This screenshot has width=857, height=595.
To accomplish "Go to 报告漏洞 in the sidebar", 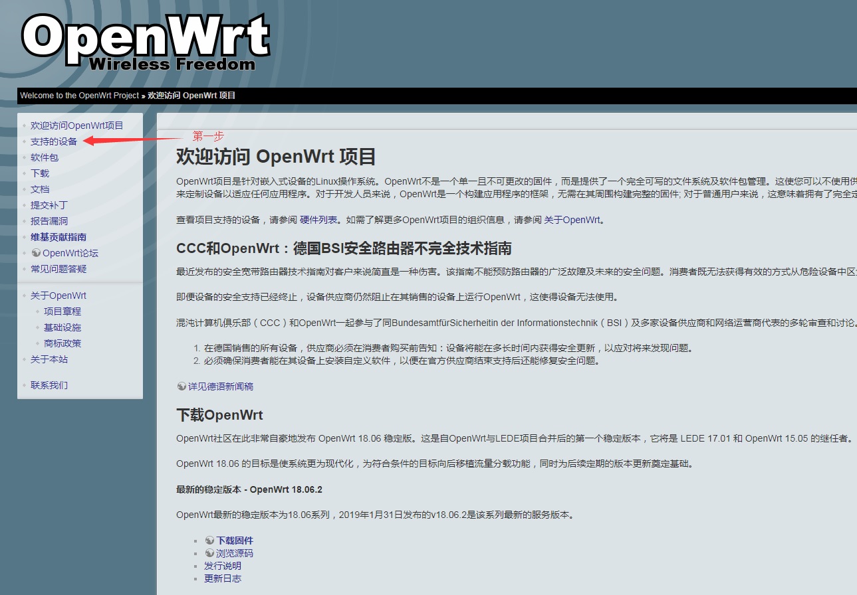I will pyautogui.click(x=49, y=221).
